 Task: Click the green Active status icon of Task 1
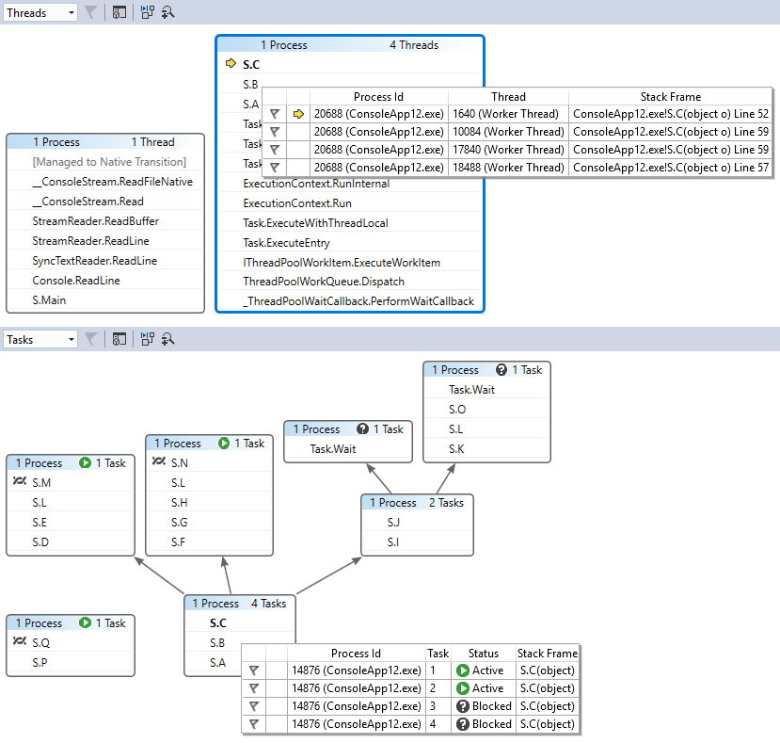(464, 670)
